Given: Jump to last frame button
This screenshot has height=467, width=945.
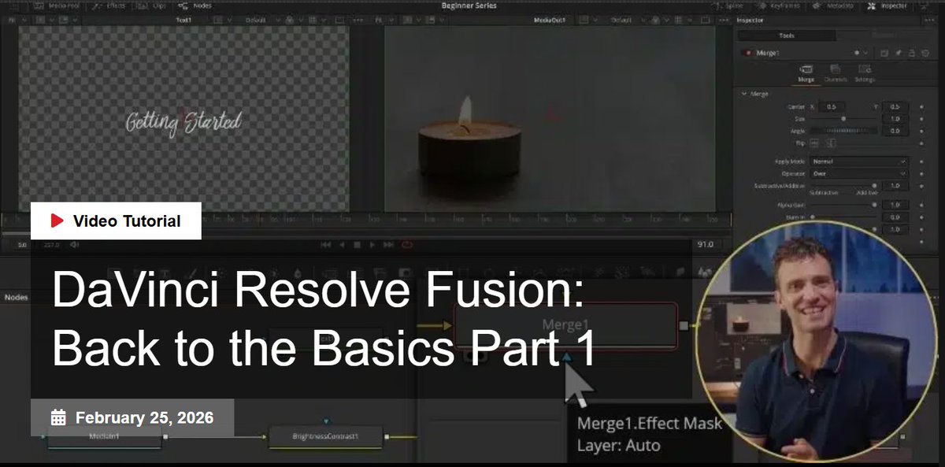Looking at the screenshot, I should pyautogui.click(x=389, y=245).
